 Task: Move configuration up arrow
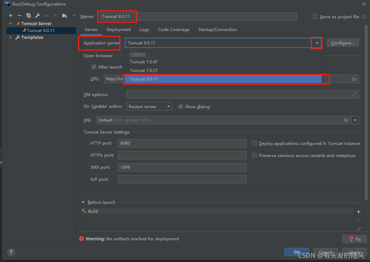(46, 15)
